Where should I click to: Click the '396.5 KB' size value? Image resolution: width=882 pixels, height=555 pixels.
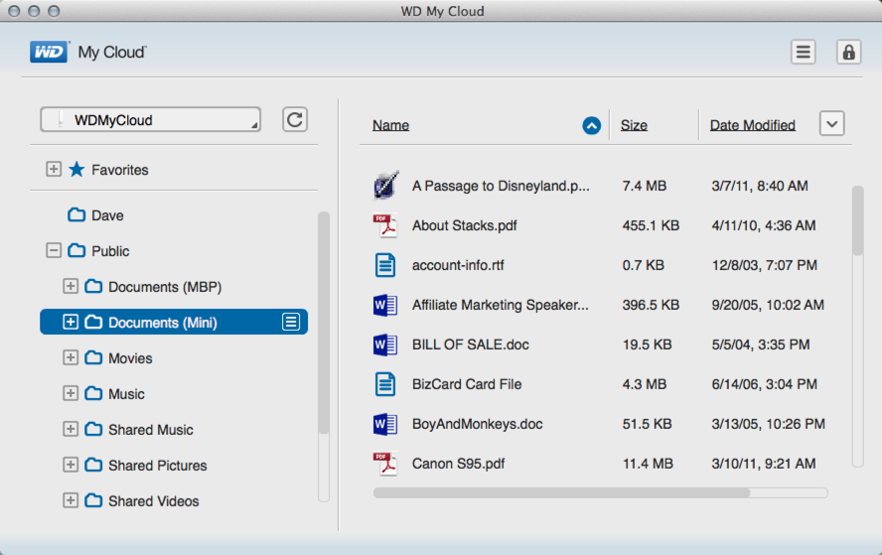click(651, 305)
